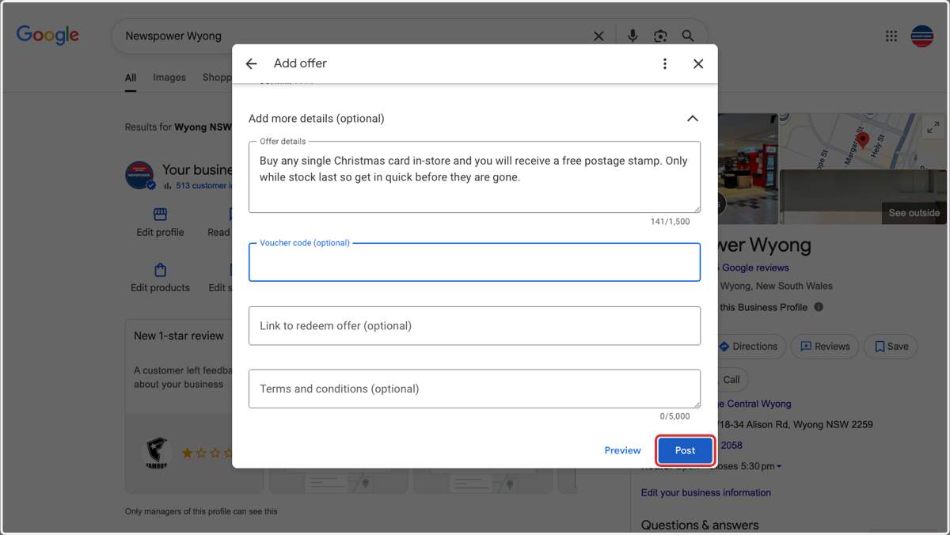Switch to the Images tab
This screenshot has height=535, width=950.
tap(169, 78)
